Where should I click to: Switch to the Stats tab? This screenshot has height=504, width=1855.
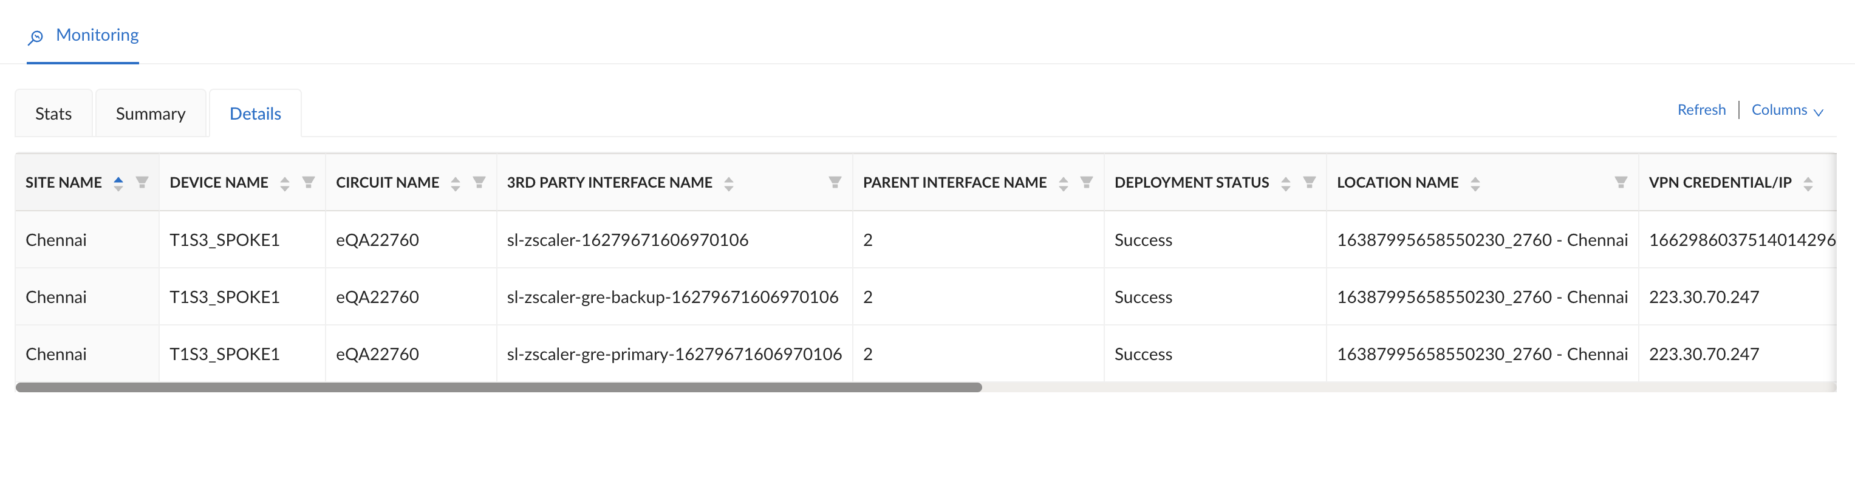click(53, 114)
